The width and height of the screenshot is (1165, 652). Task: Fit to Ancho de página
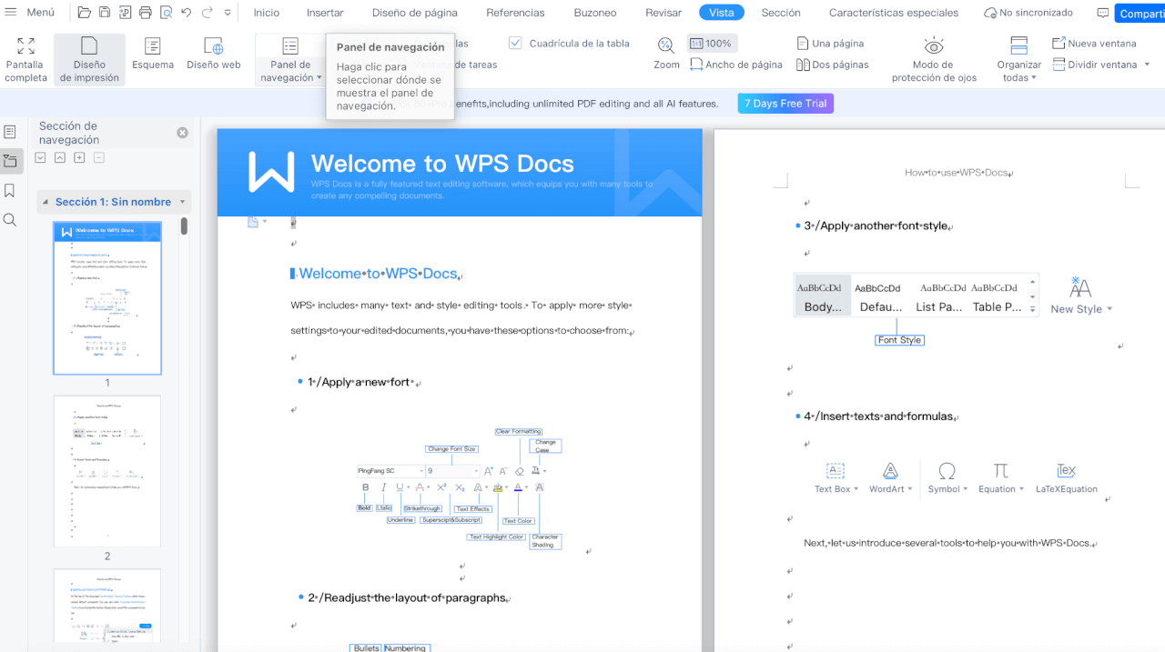tap(736, 65)
